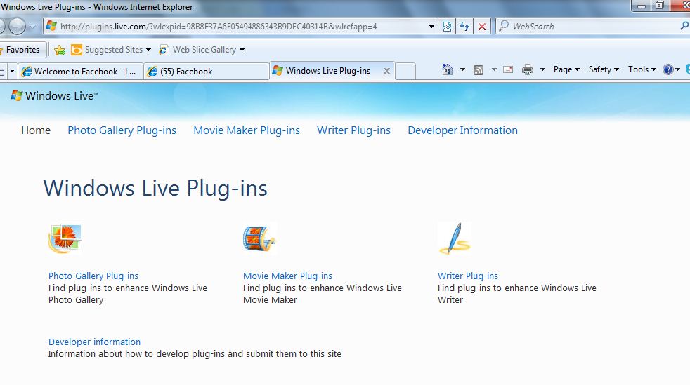Open Photo Gallery Plug-ins in top navigation
The width and height of the screenshot is (690, 385).
click(122, 130)
